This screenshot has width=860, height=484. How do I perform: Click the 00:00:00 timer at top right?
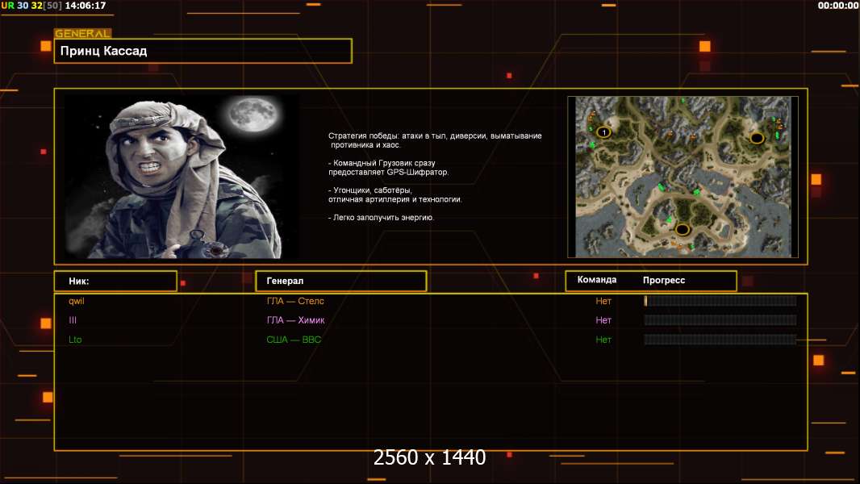click(838, 6)
